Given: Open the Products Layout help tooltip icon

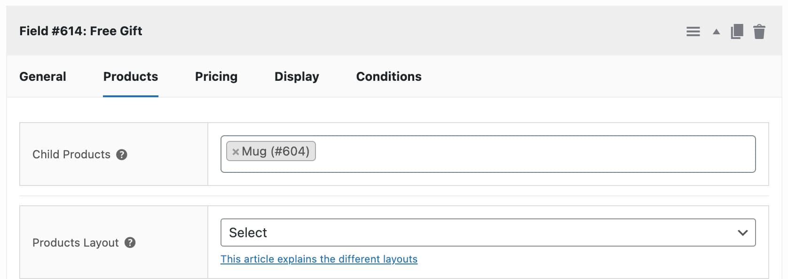Looking at the screenshot, I should (130, 242).
